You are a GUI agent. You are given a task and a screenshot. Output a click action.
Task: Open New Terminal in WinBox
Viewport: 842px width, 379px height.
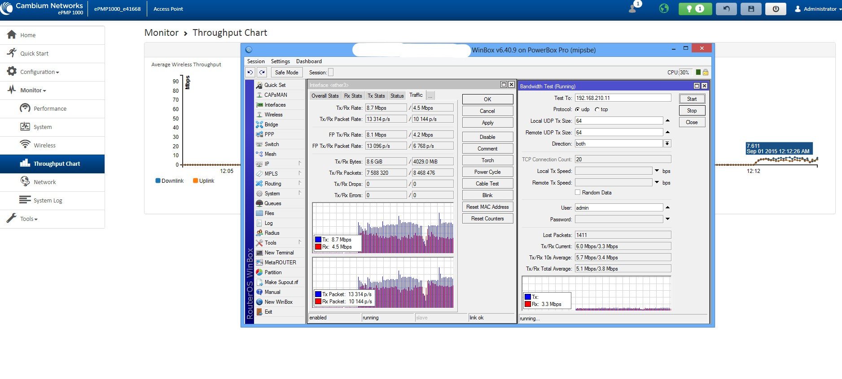pos(279,253)
